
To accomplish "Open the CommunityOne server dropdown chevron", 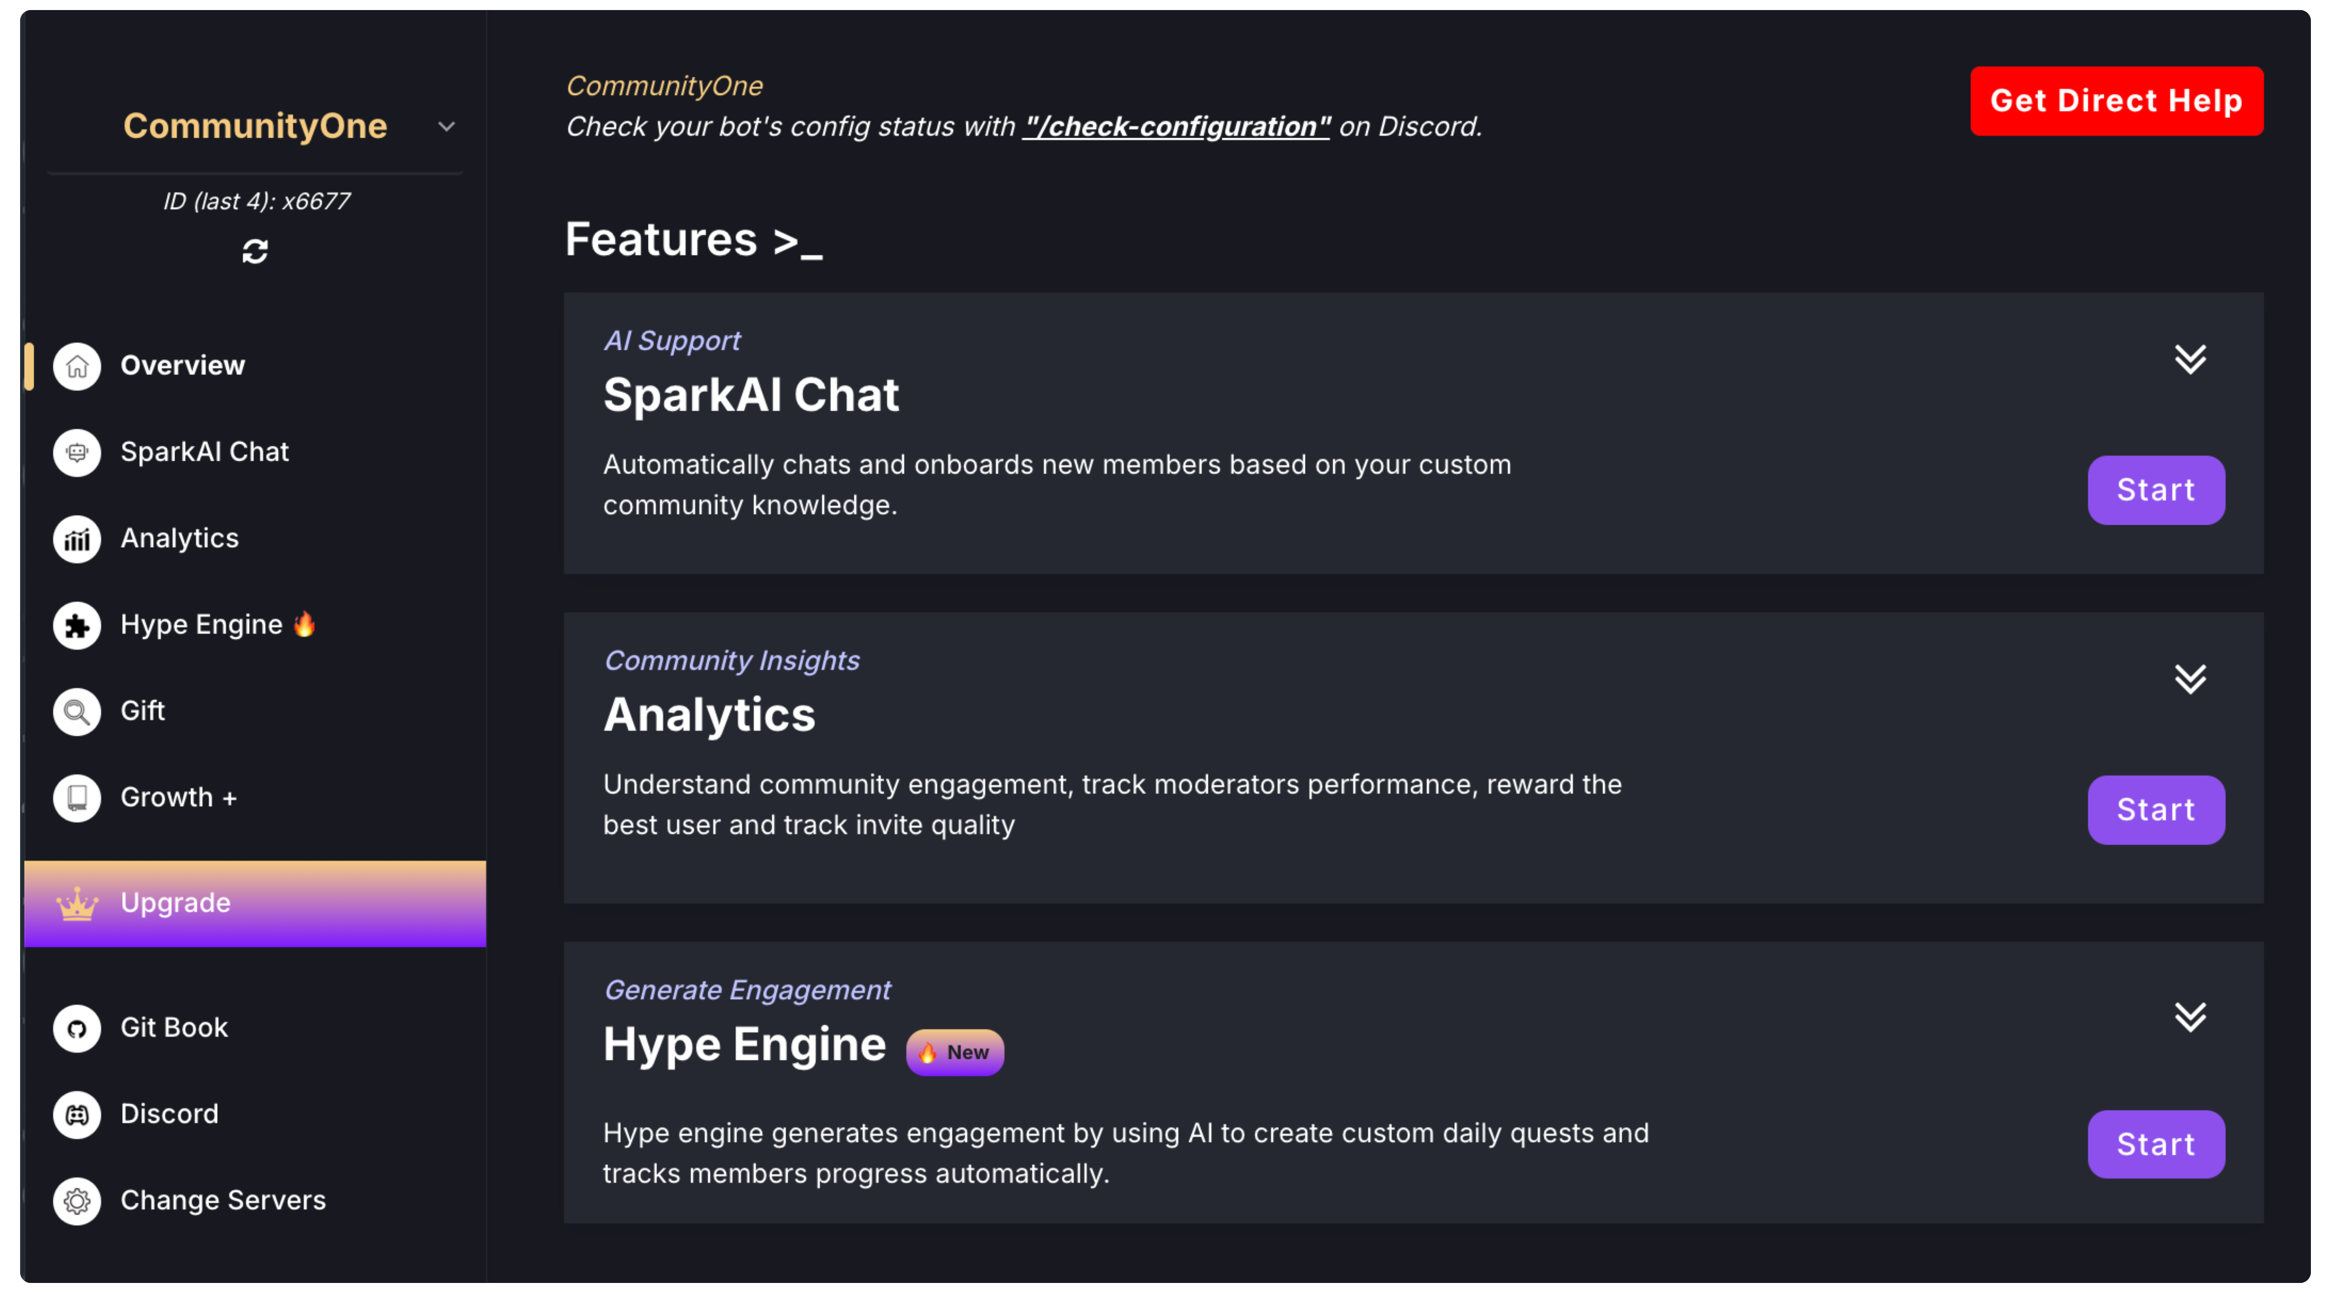I will click(x=446, y=127).
